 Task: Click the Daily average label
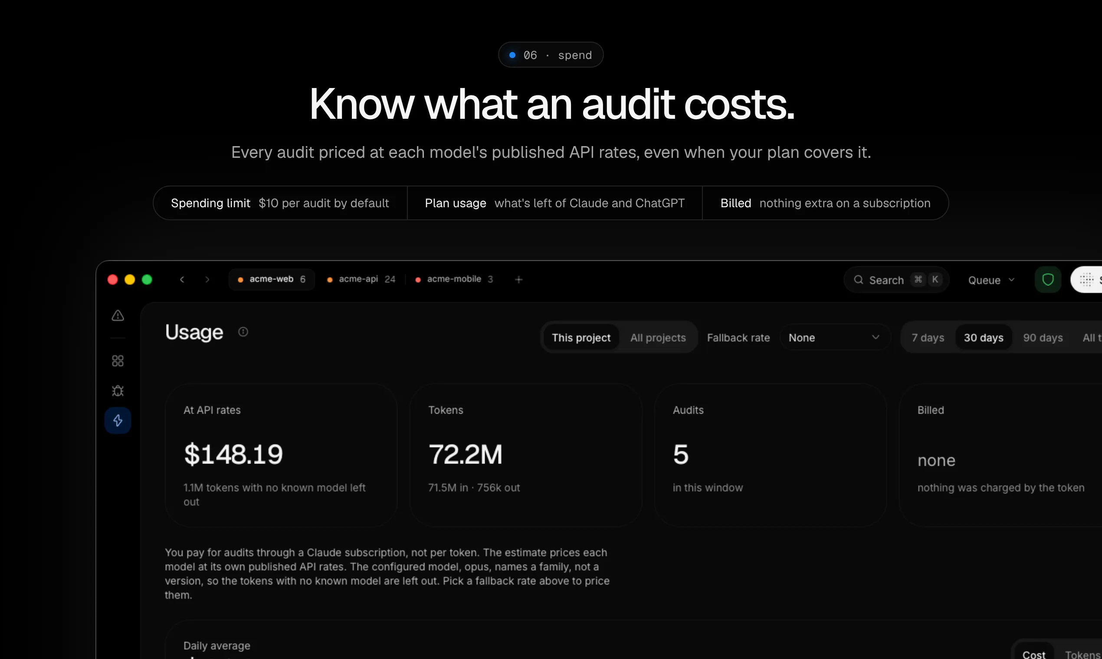tap(217, 646)
